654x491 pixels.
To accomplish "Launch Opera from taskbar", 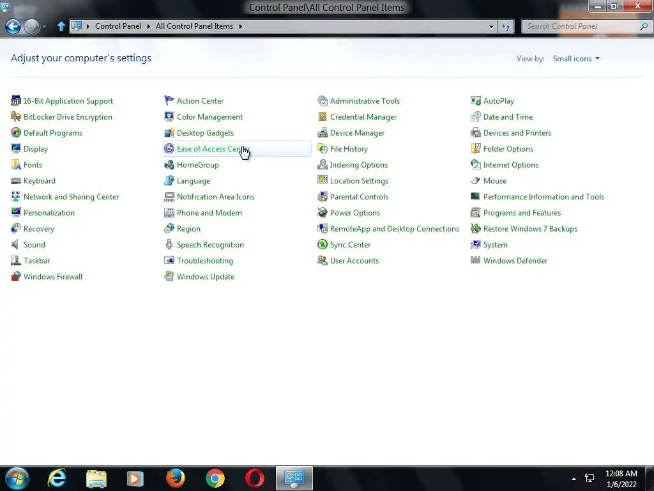I will (x=254, y=478).
